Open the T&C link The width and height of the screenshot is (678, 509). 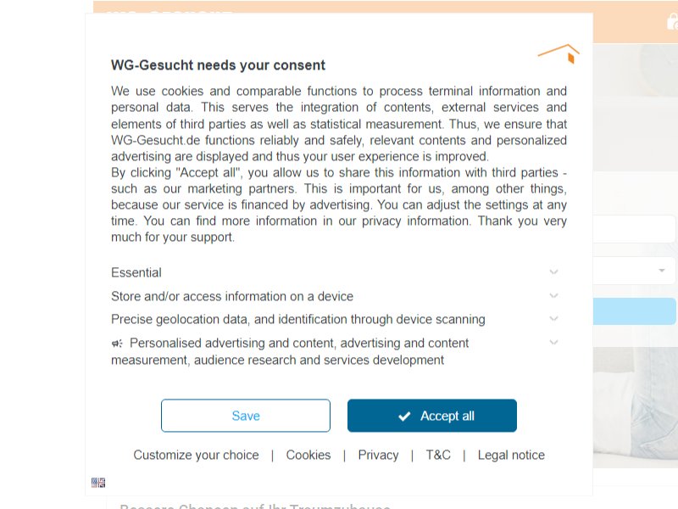click(438, 455)
